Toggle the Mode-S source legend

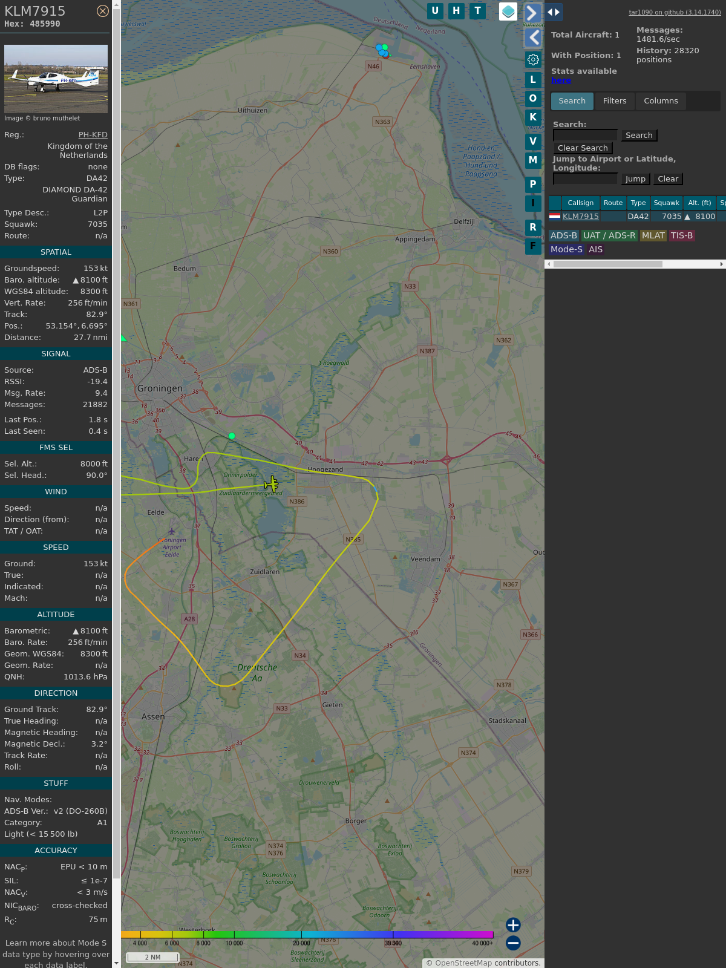point(567,250)
